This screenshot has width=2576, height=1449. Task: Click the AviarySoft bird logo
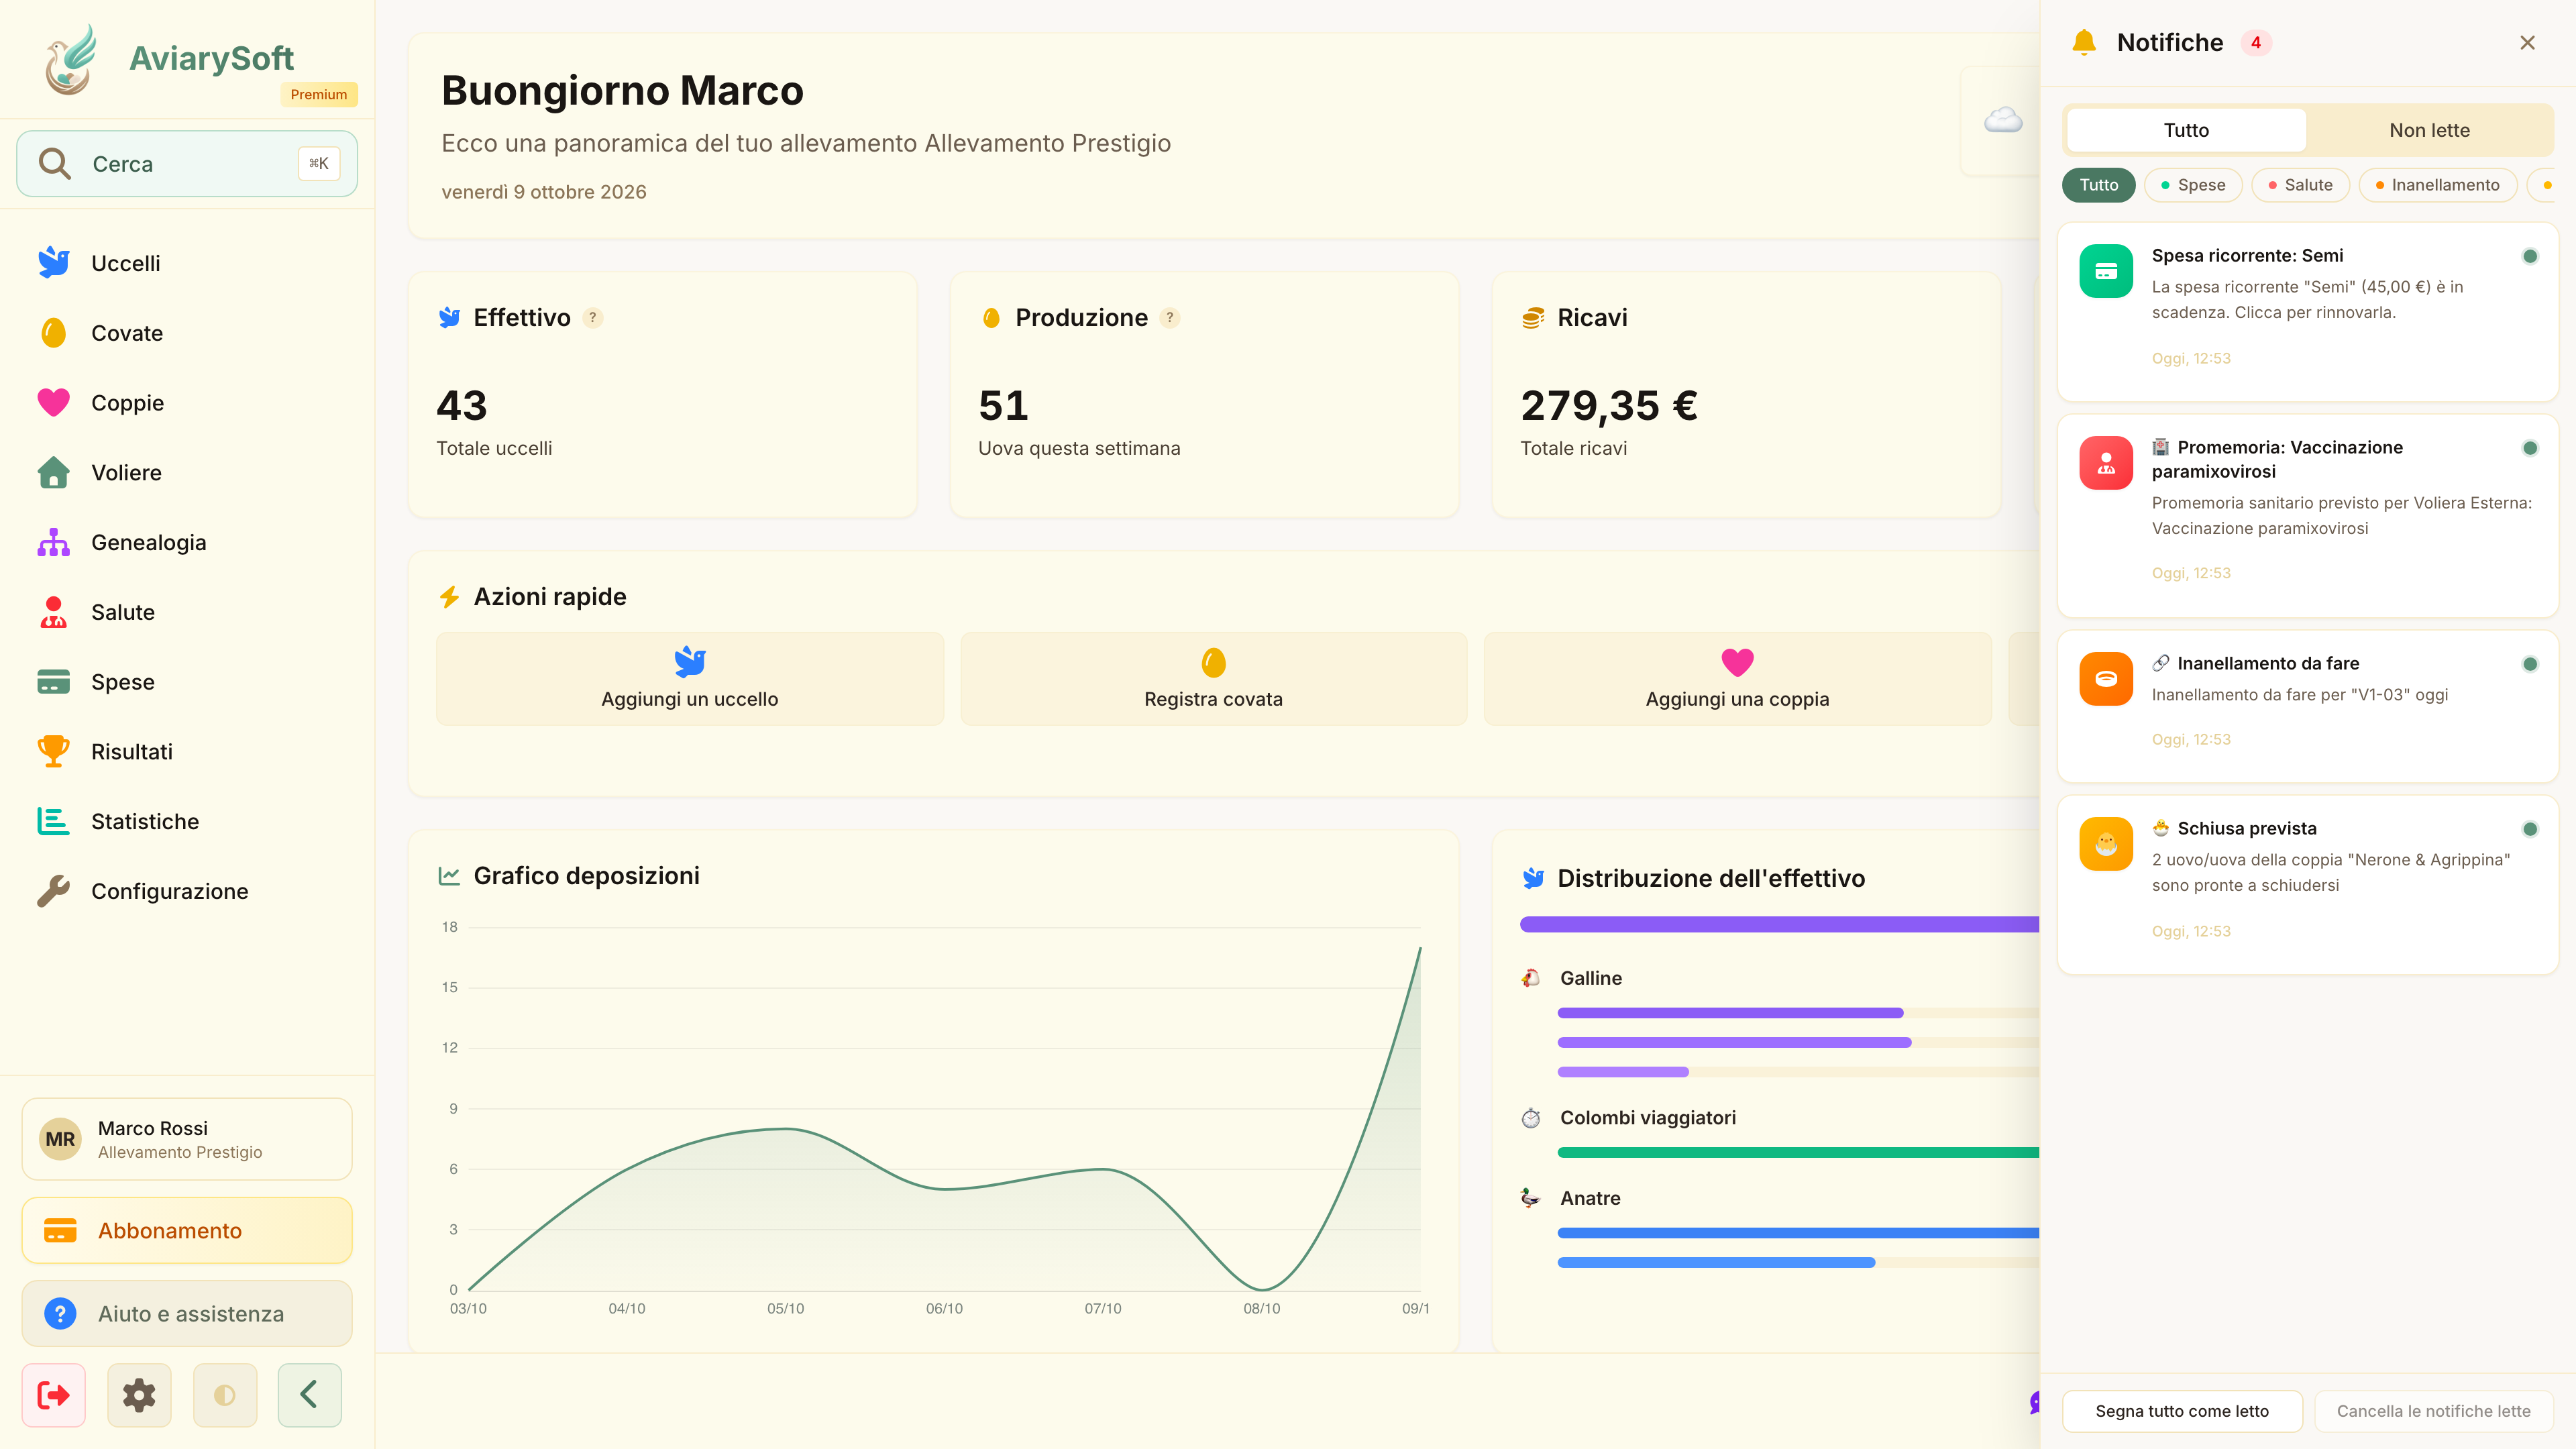tap(70, 60)
